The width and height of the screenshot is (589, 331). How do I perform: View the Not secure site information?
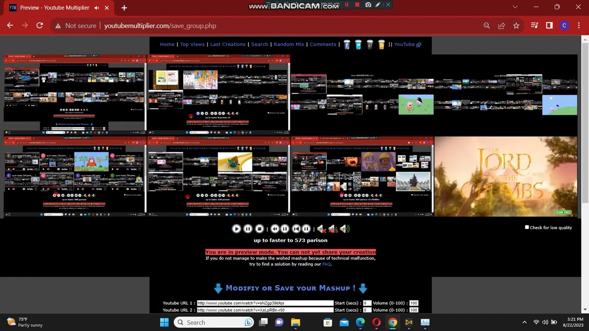pyautogui.click(x=75, y=26)
